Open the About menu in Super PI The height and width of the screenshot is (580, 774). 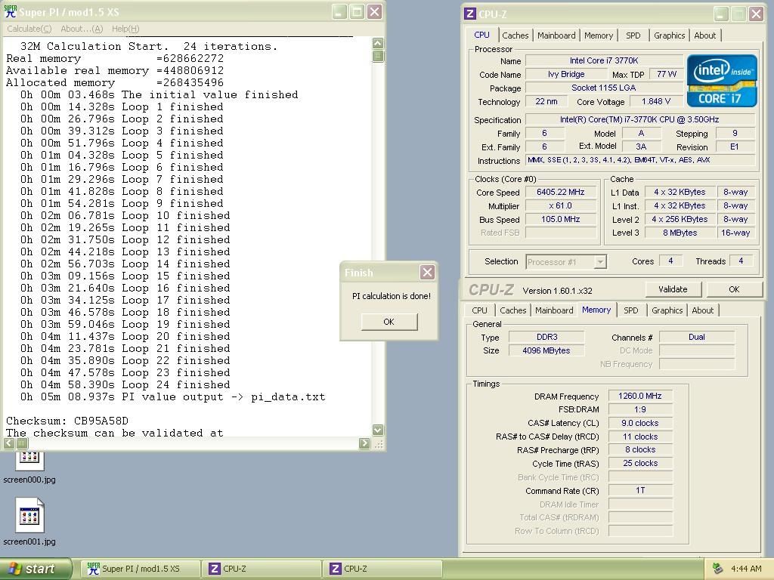82,29
